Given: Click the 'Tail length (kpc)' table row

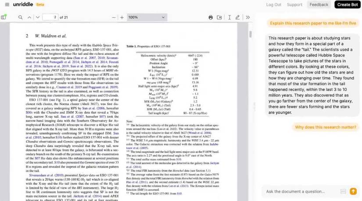Looking at the screenshot, I should tap(172, 113).
